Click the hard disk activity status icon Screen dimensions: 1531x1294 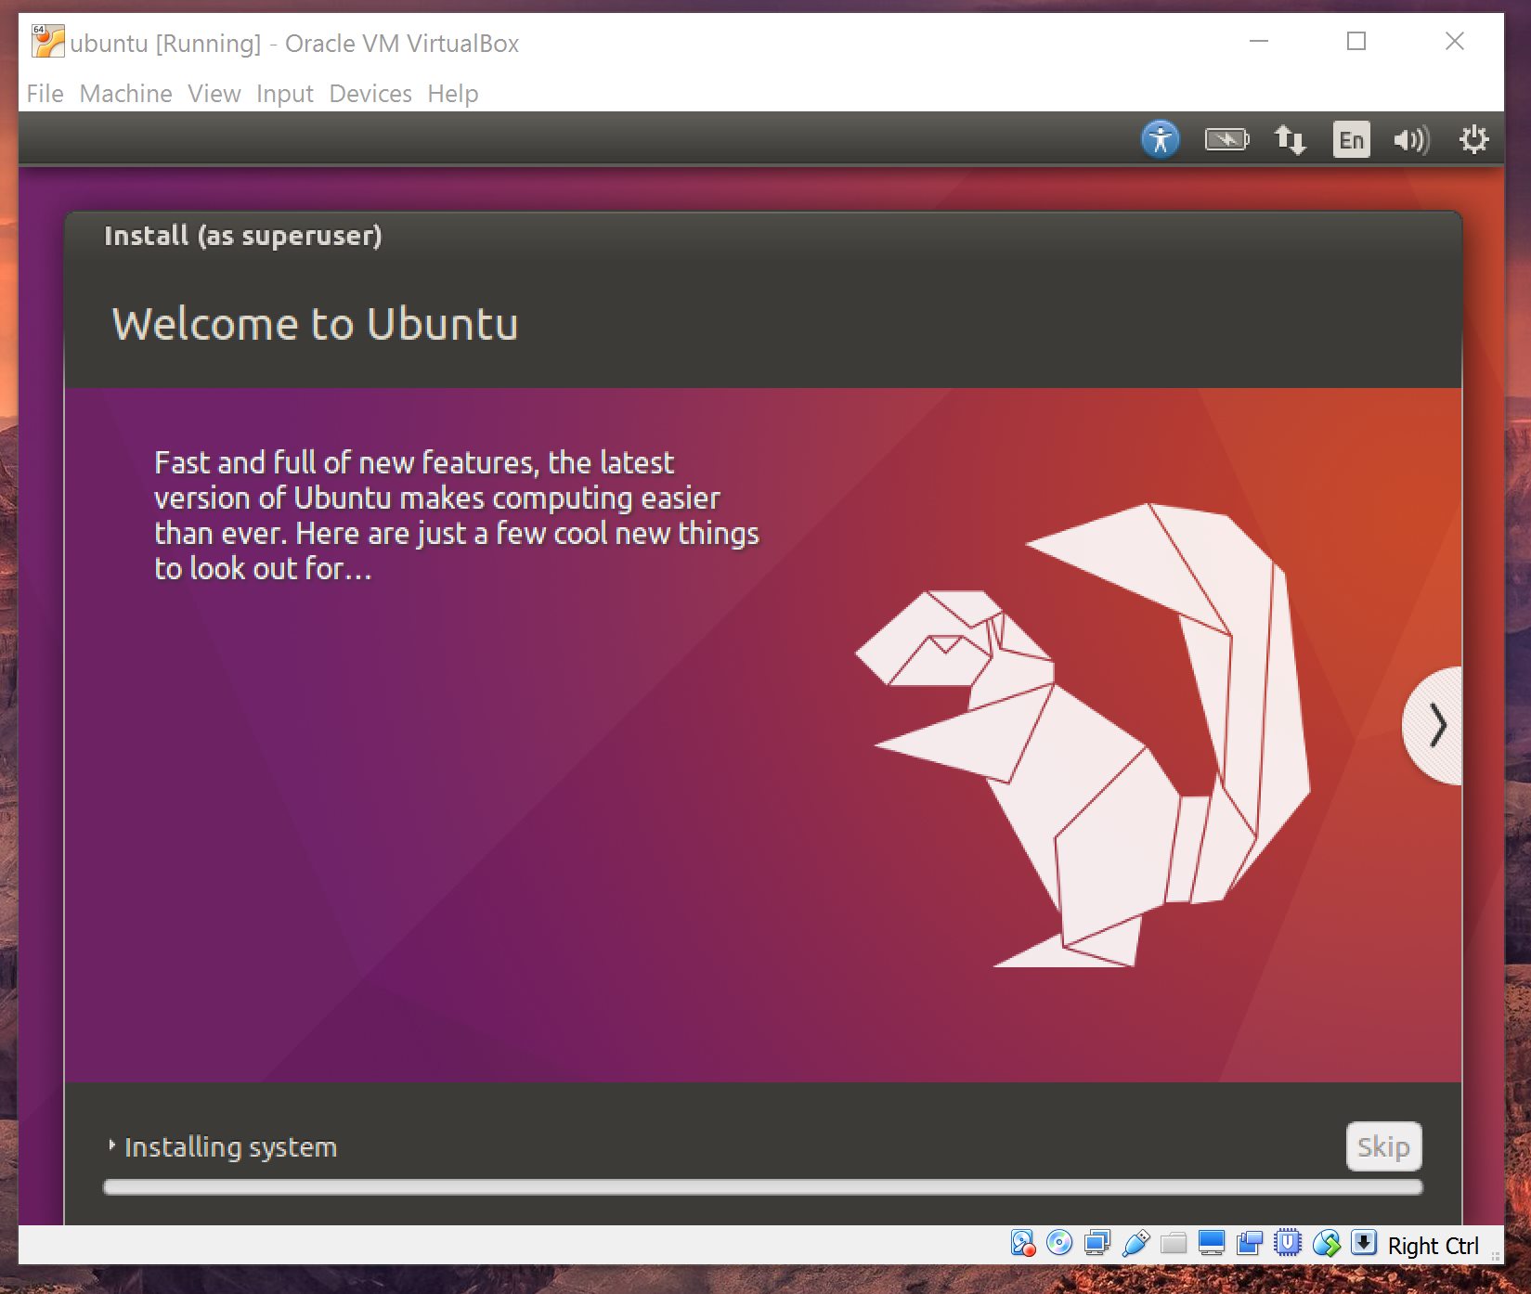tap(1022, 1243)
